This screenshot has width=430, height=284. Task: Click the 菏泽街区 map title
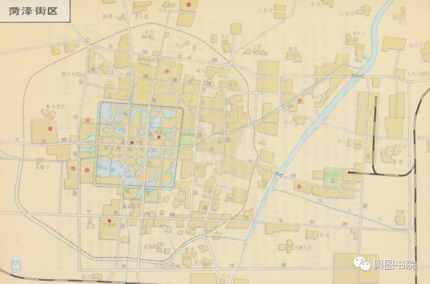(x=33, y=11)
